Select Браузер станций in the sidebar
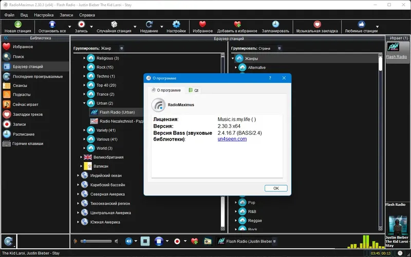The width and height of the screenshot is (411, 257). pos(35,67)
